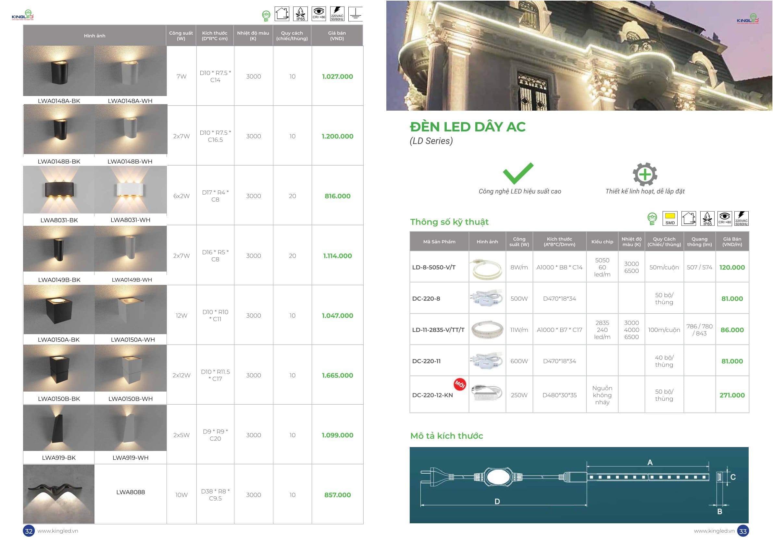Image resolution: width=773 pixels, height=546 pixels.
Task: Click the CRI >80 eye icon on right page
Action: (725, 218)
